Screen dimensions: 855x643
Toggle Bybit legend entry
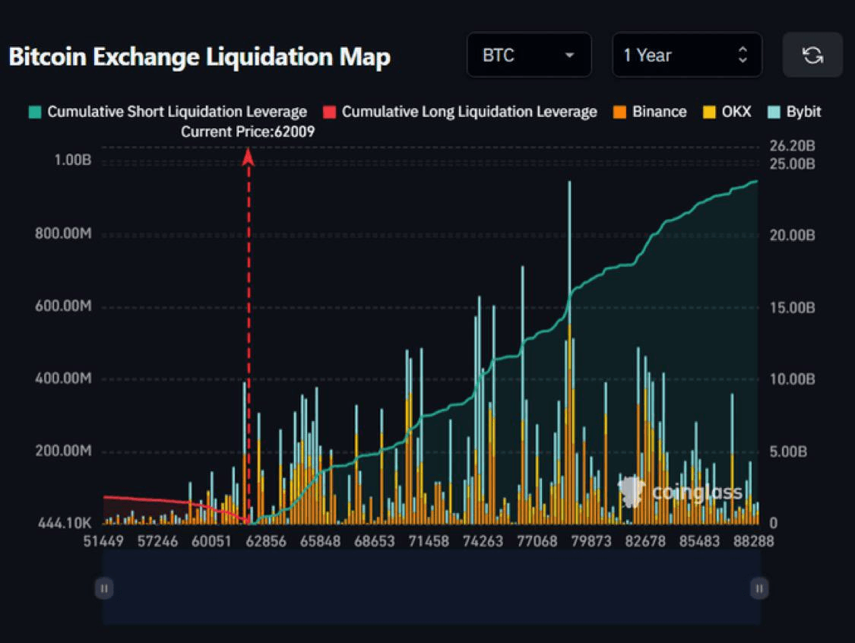[x=794, y=112]
